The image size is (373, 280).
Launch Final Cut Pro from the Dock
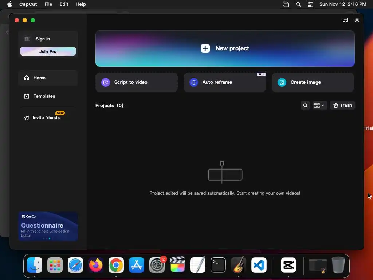click(177, 265)
